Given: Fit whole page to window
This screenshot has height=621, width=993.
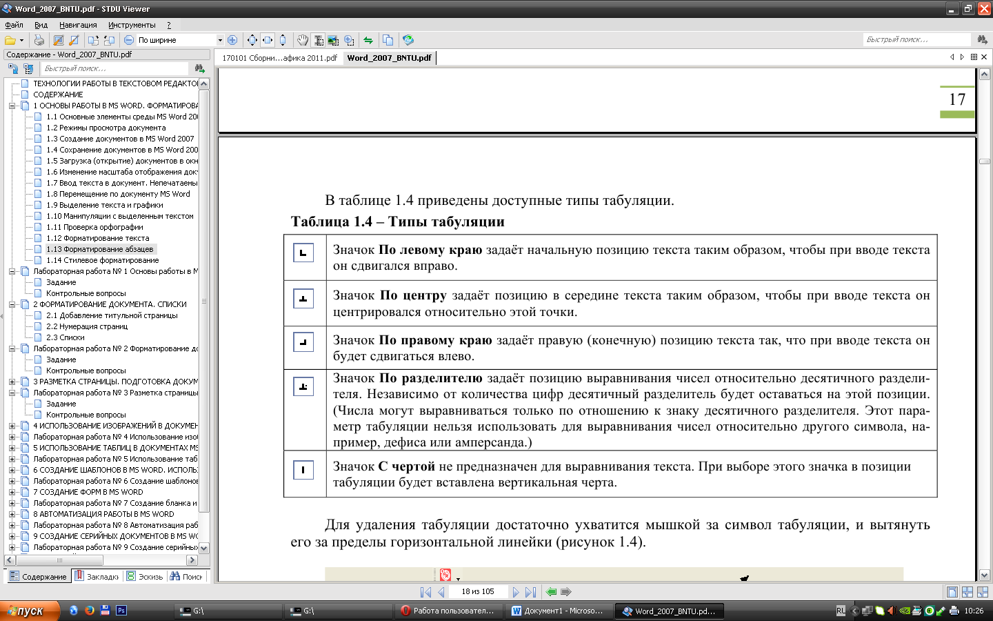Looking at the screenshot, I should coord(252,40).
